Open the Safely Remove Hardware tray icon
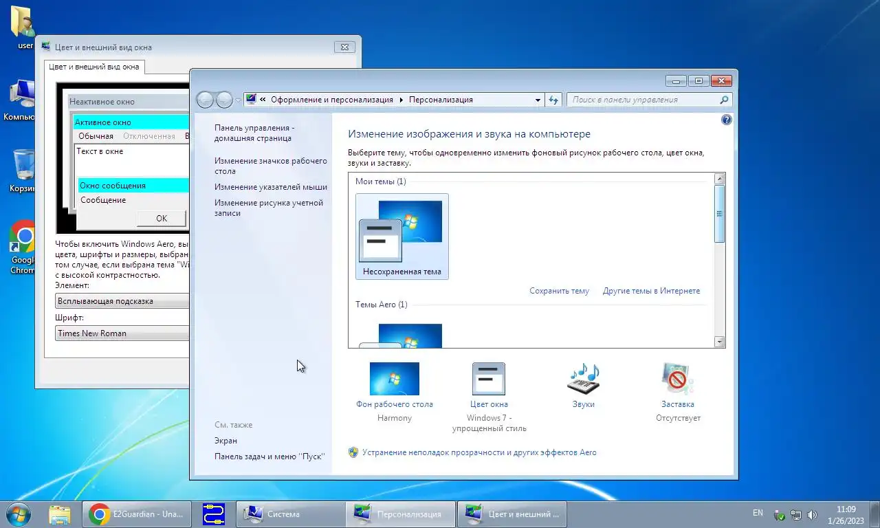Image resolution: width=880 pixels, height=528 pixels. coord(780,514)
